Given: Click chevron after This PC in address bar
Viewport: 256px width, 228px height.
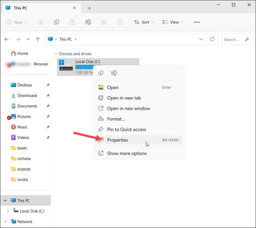Looking at the screenshot, I should [75, 39].
